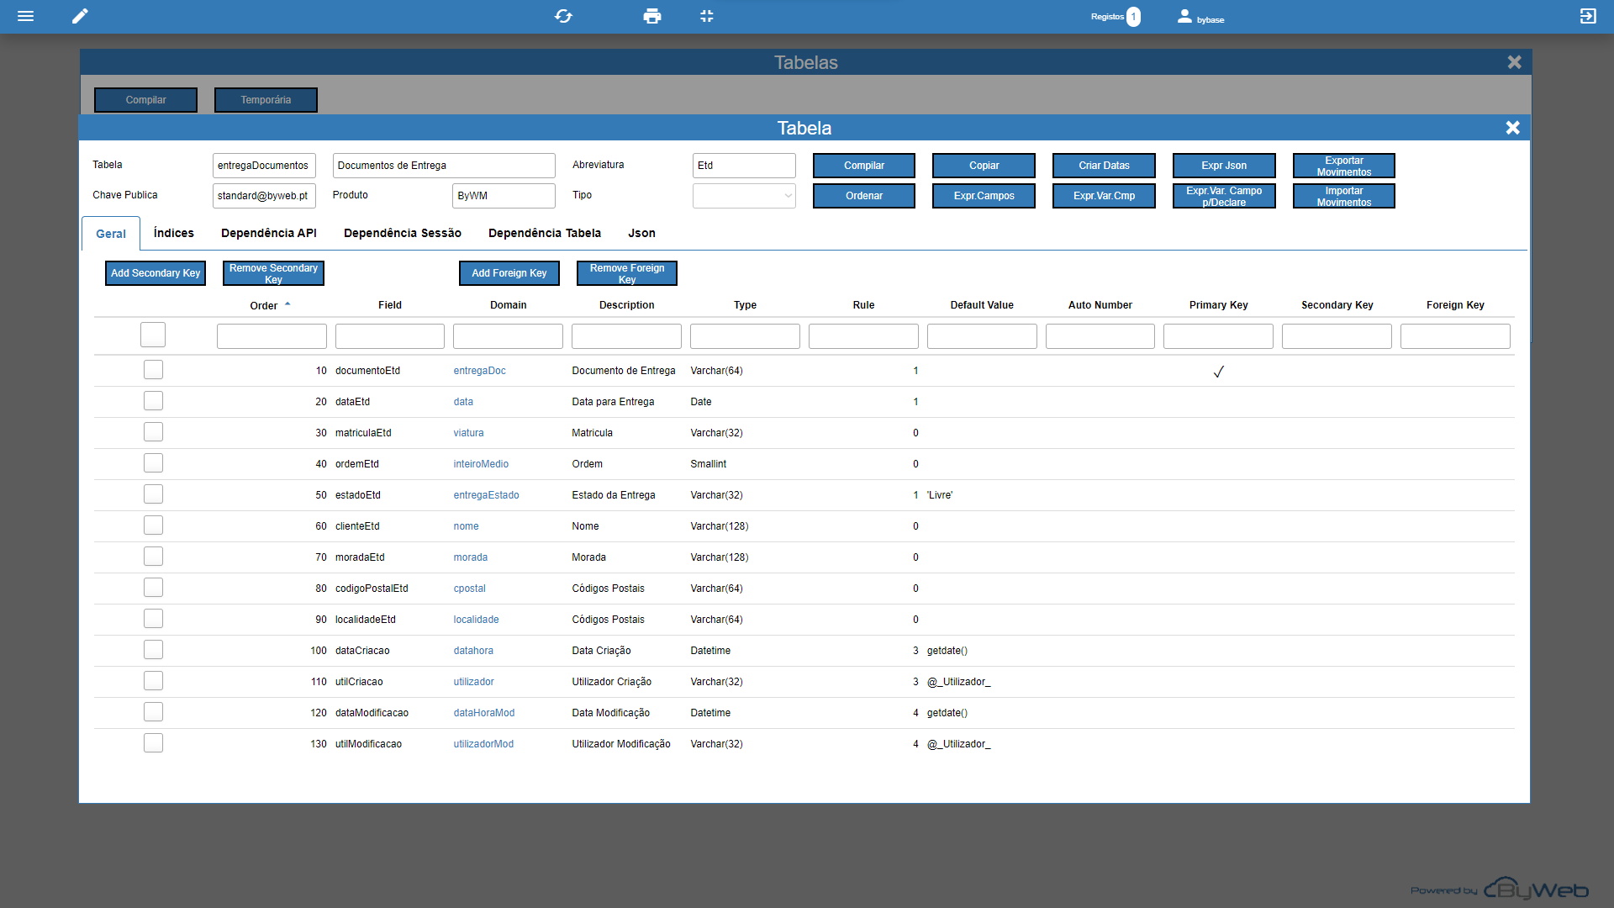Open the Dependência Tabela tab
1614x908 pixels.
544,233
